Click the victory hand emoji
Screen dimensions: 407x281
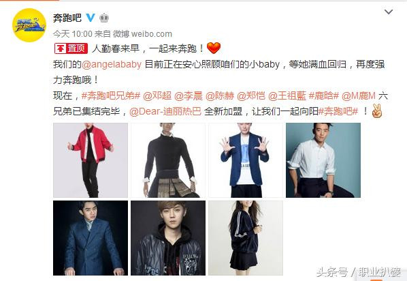point(377,111)
